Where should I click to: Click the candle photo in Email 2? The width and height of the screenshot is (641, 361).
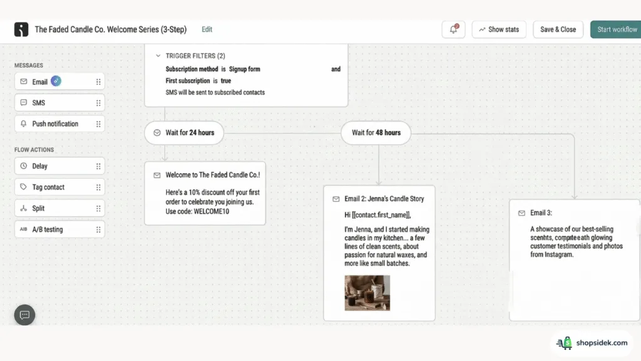tap(367, 293)
